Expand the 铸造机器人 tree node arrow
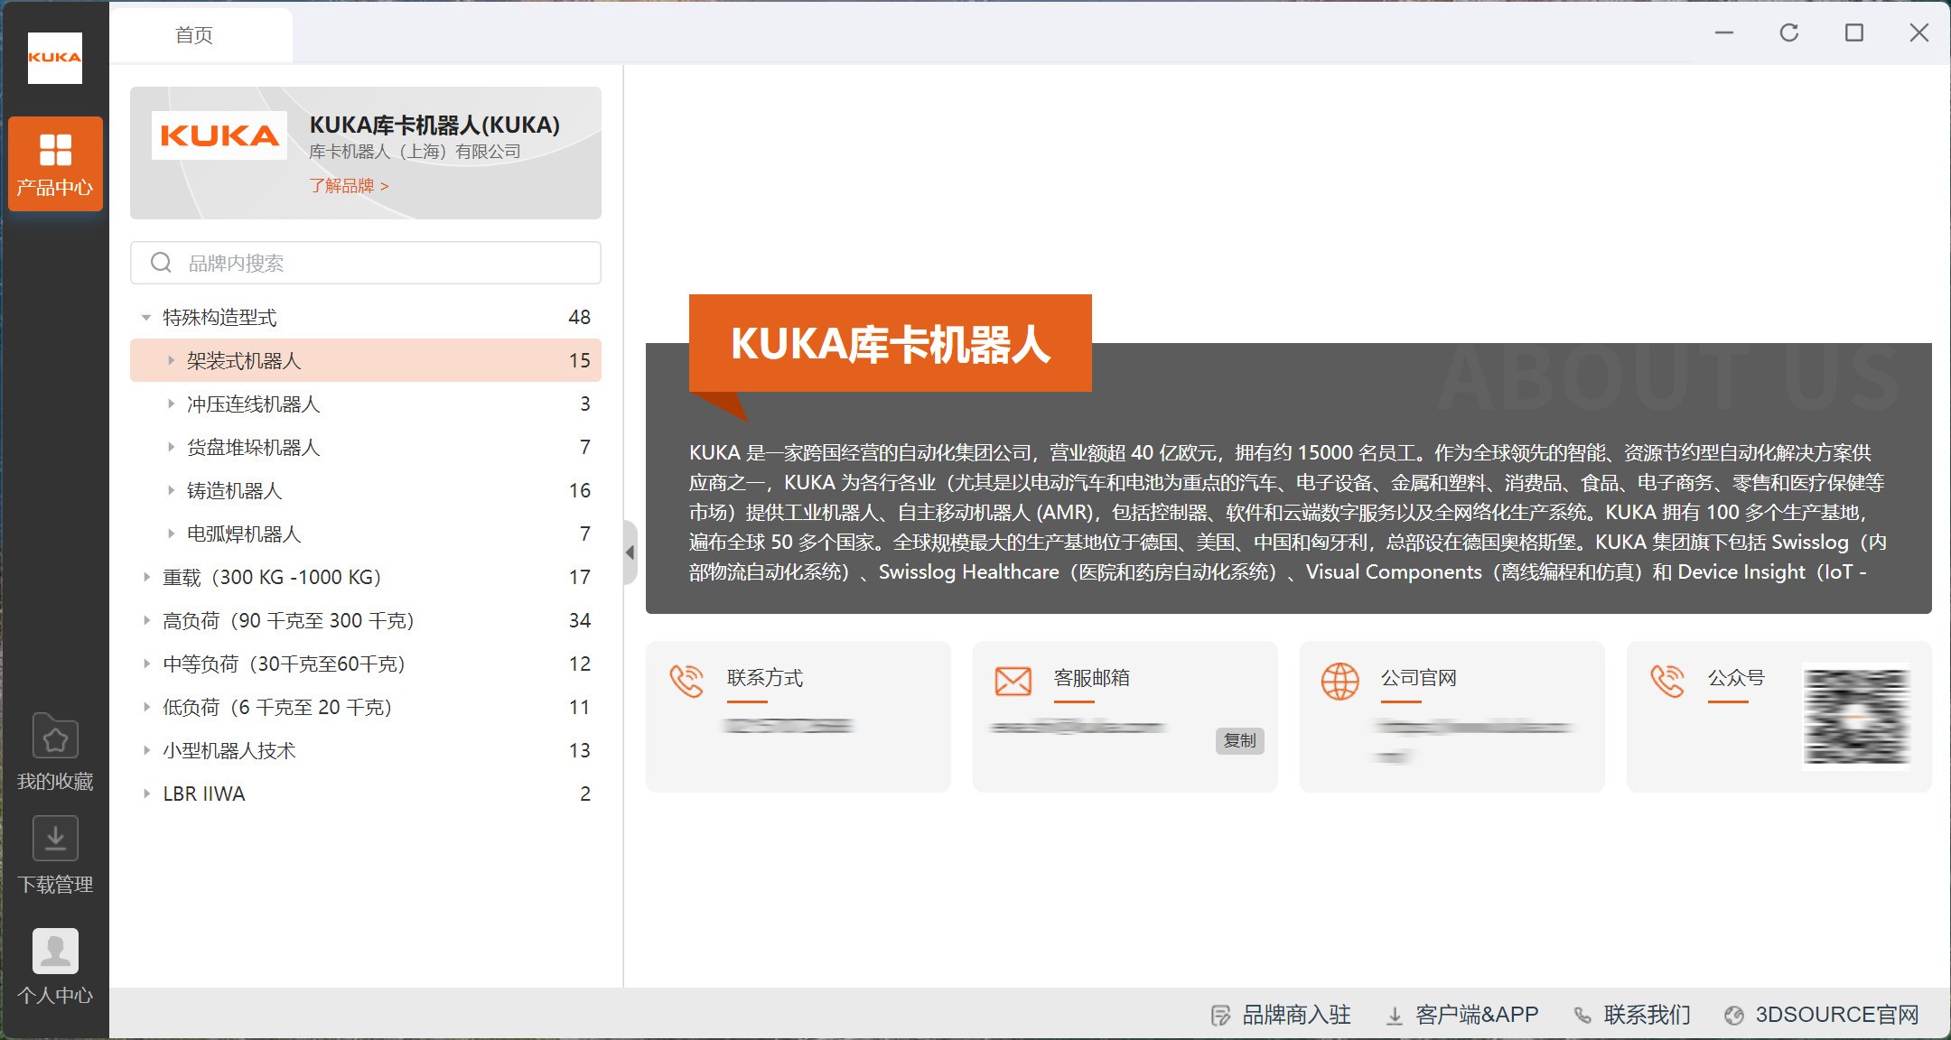The image size is (1951, 1040). point(171,490)
